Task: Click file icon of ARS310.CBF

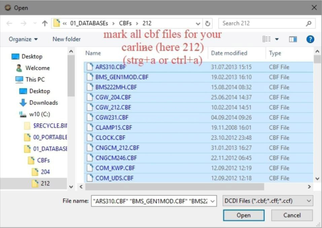Action: coord(90,67)
